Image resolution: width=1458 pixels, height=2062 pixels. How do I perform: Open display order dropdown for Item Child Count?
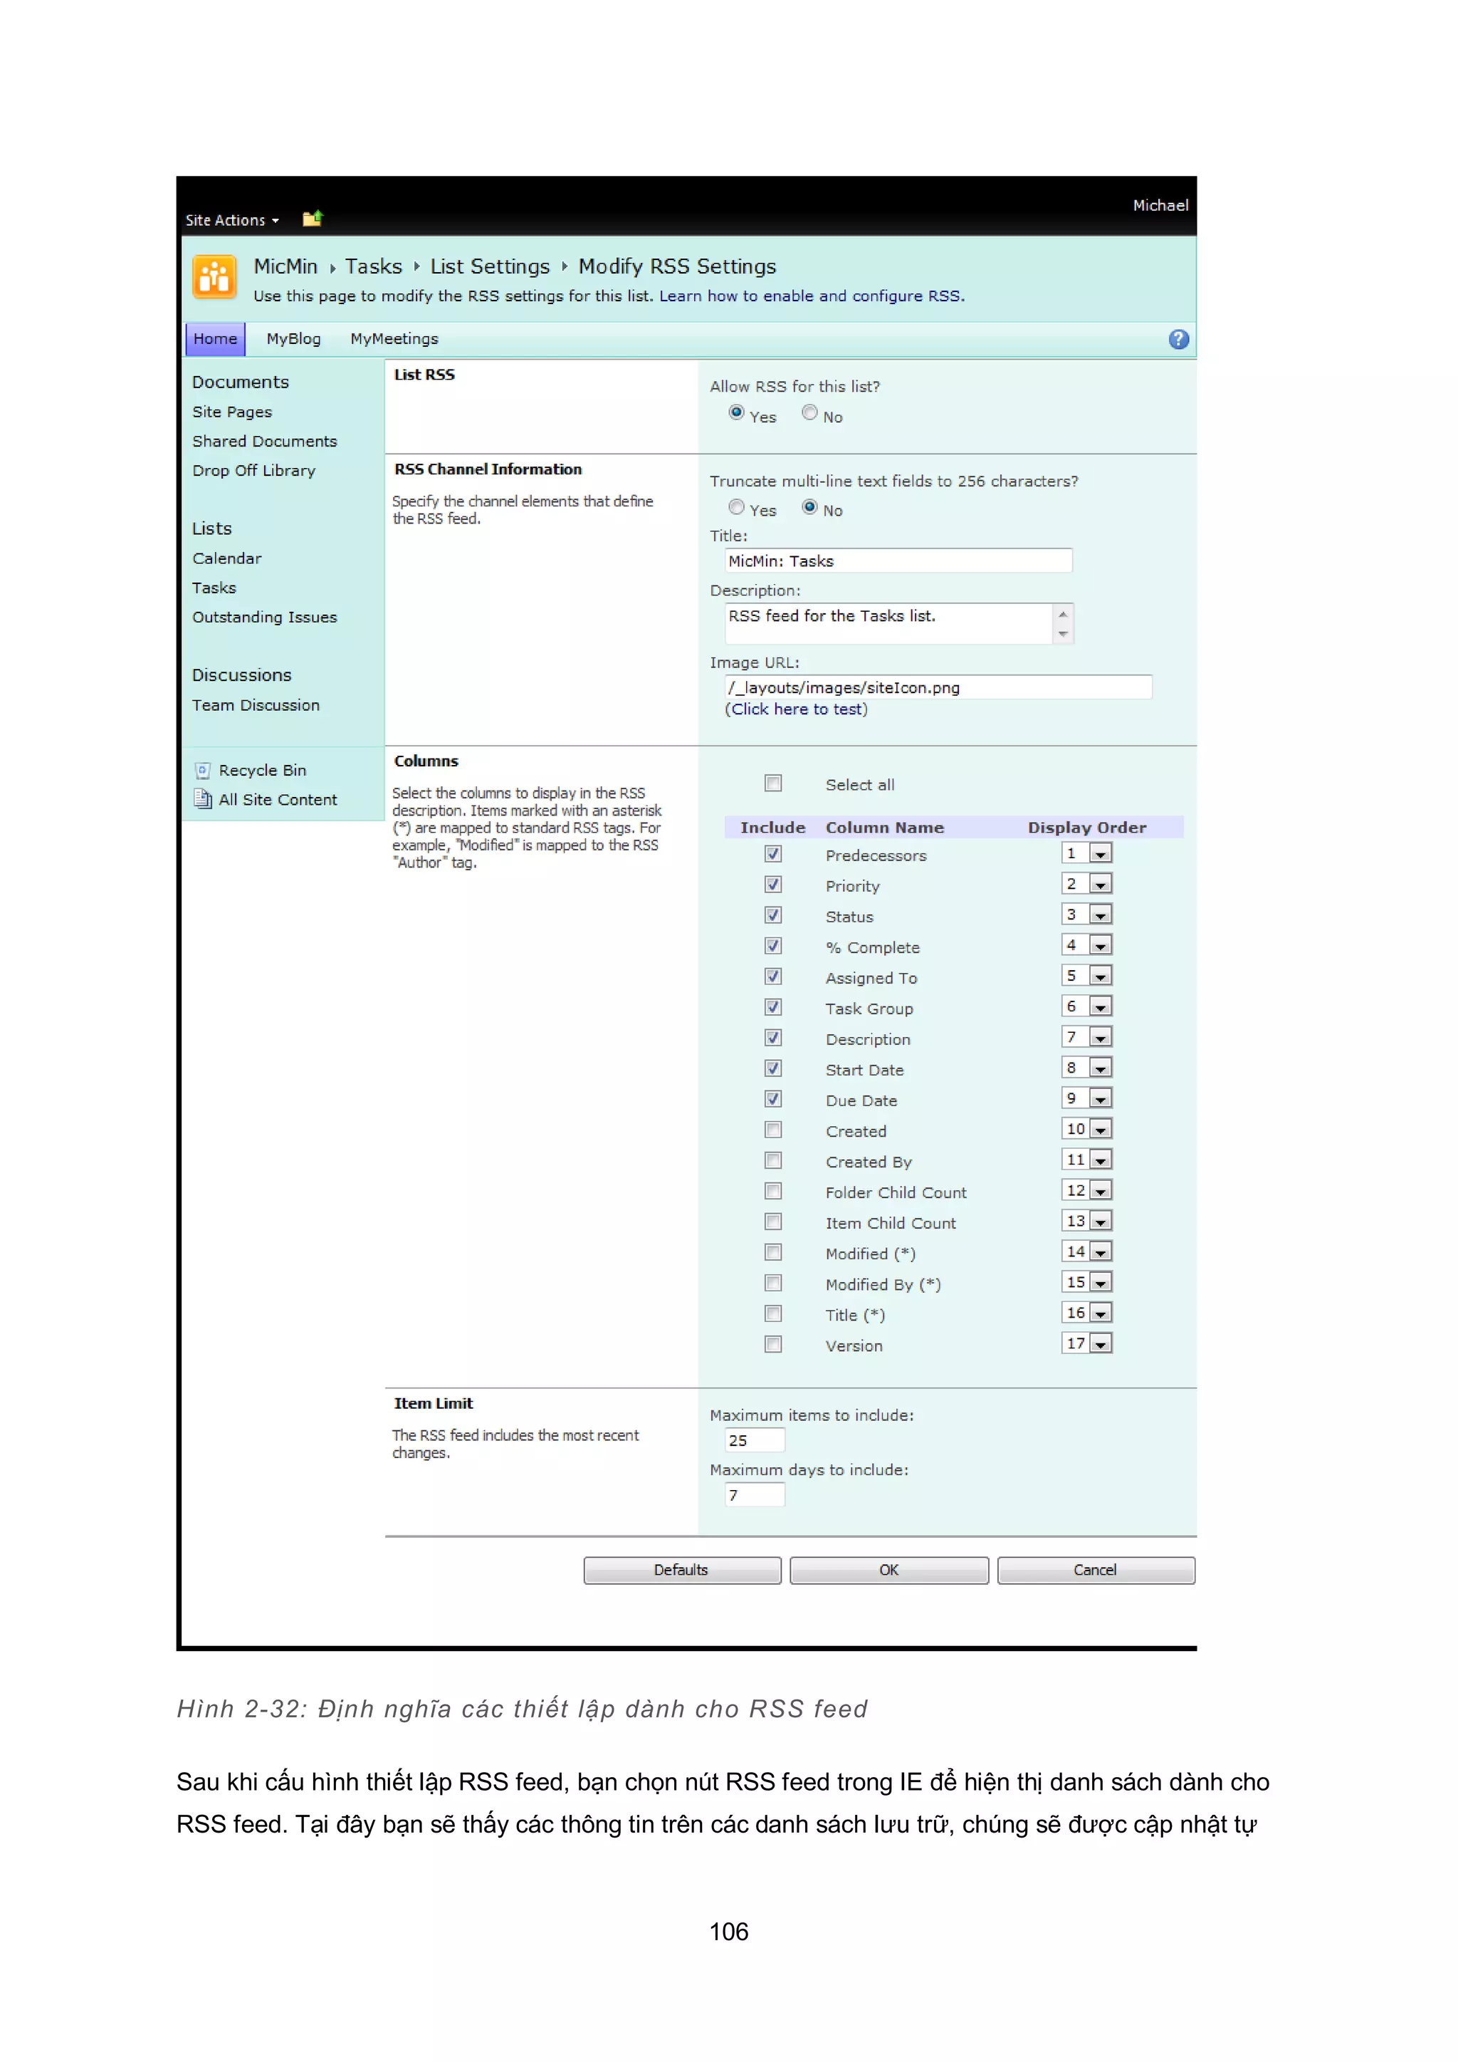click(1087, 1221)
